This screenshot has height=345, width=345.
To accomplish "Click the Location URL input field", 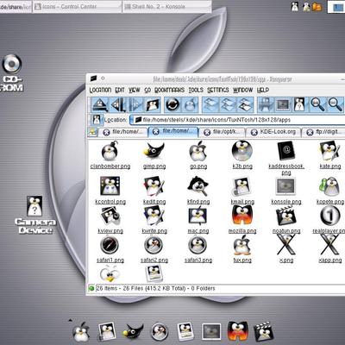I will [237, 120].
